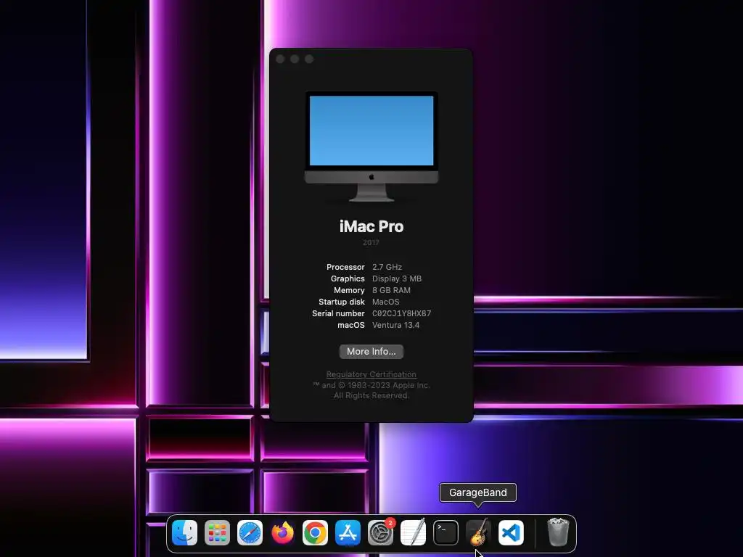Open the App Store dock icon
This screenshot has height=557, width=743.
pos(348,532)
